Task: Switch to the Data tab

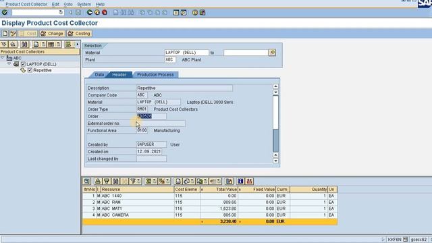Action: point(99,75)
